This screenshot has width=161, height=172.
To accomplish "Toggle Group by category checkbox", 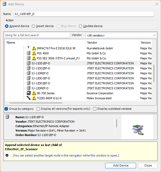I will pyautogui.click(x=6, y=109).
